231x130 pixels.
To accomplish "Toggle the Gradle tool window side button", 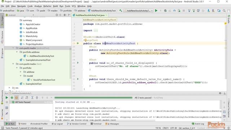I will pyautogui.click(x=229, y=19).
